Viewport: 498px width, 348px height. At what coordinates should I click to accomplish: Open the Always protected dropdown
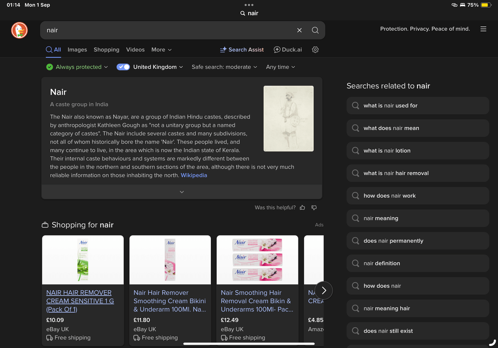coord(77,67)
